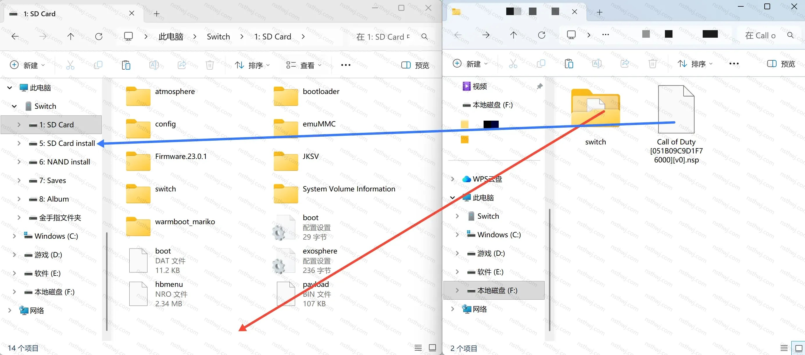
Task: Click Rename icon in SD Card window toolbar
Action: 154,65
